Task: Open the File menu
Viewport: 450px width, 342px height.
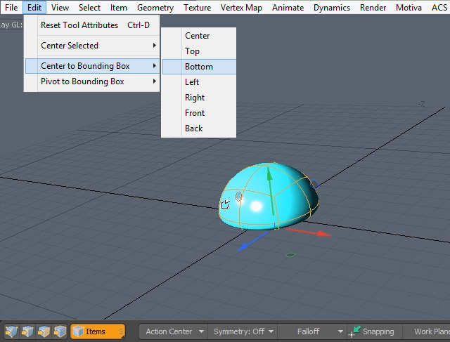Action: click(x=11, y=8)
